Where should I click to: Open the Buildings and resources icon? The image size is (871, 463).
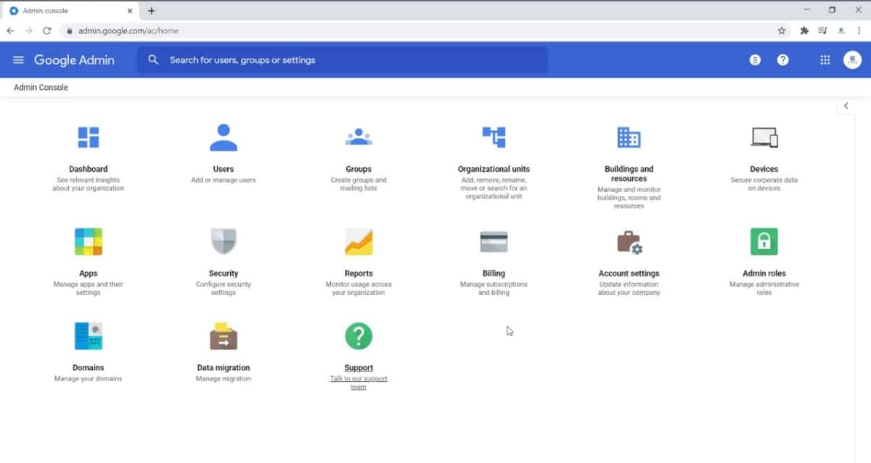click(x=629, y=137)
